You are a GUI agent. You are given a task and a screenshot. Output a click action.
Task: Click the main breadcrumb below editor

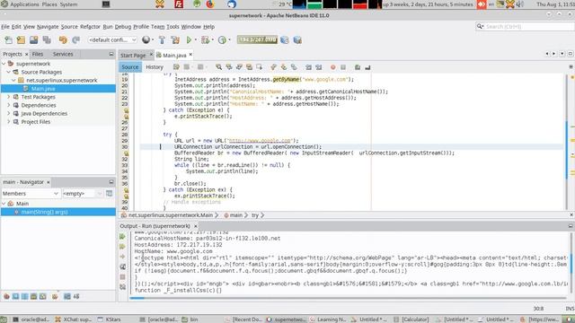pos(235,215)
